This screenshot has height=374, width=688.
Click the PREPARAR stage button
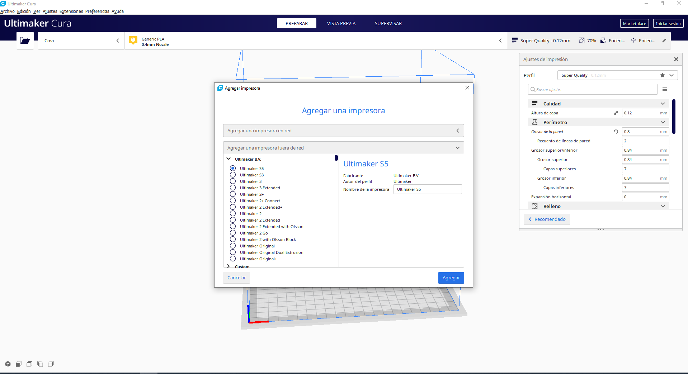tap(297, 23)
